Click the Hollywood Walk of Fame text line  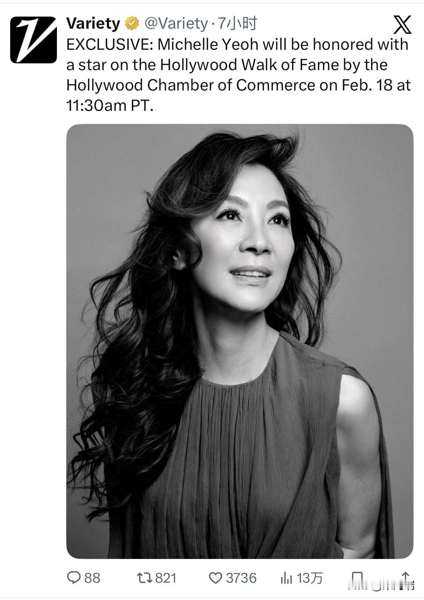(227, 65)
